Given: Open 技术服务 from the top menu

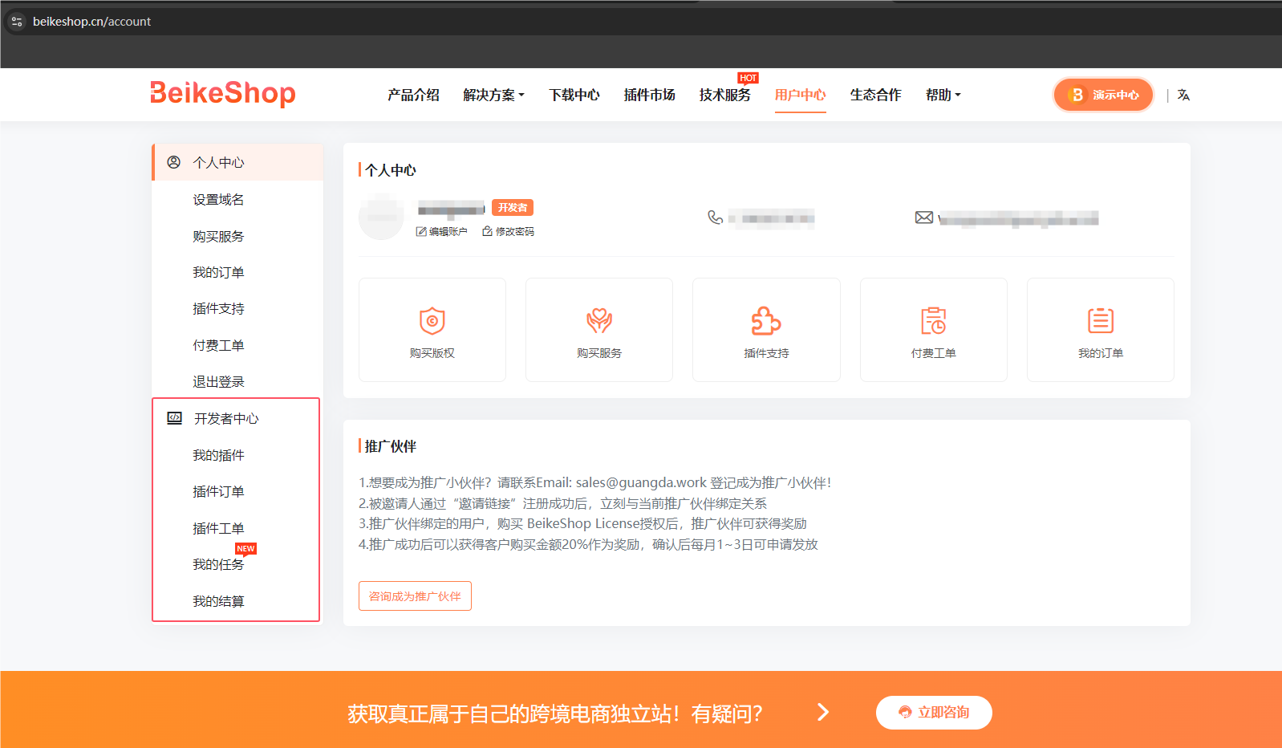Looking at the screenshot, I should 725,95.
